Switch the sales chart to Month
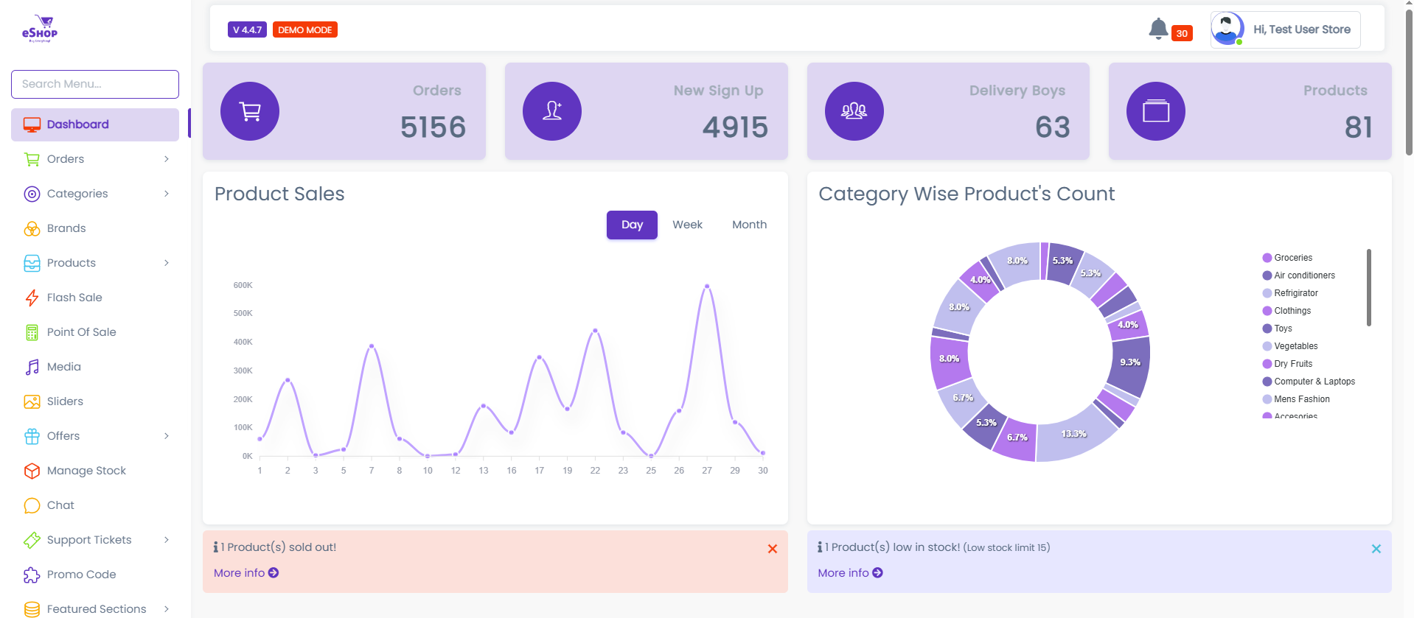Screen dimensions: 1414x618 (749, 225)
